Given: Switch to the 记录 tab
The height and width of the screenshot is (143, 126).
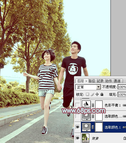Looking at the screenshot, I should pos(100,81).
